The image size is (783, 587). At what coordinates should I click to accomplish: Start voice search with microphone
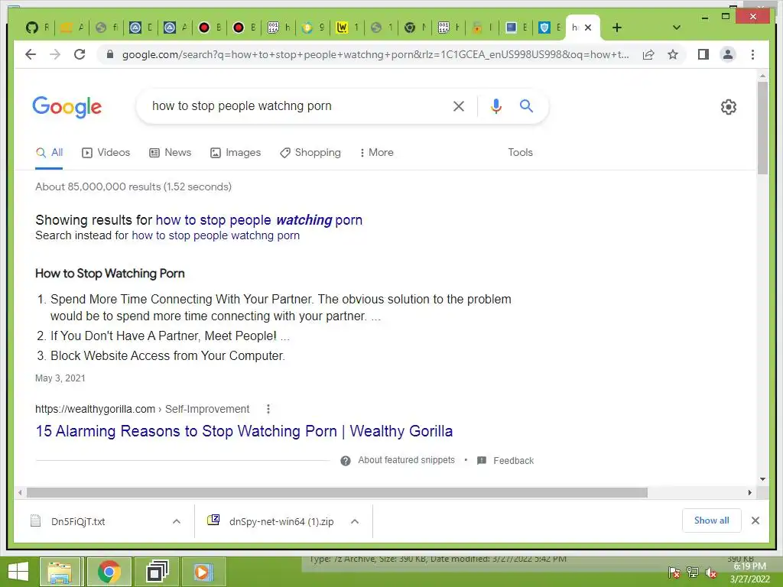click(x=495, y=105)
